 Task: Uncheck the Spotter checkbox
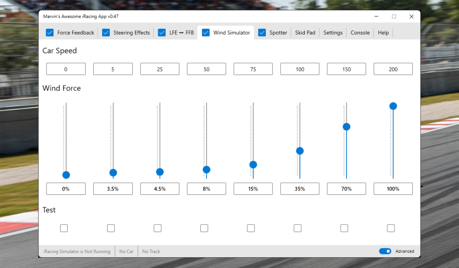click(x=261, y=32)
